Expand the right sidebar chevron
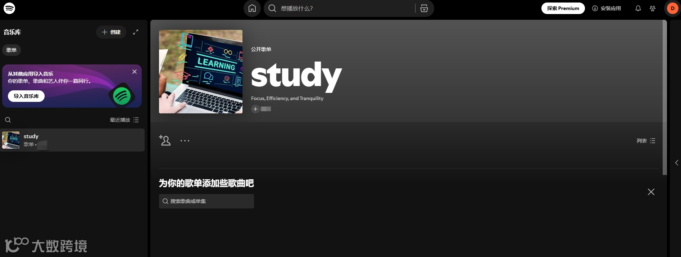This screenshot has width=681, height=257. point(677,163)
